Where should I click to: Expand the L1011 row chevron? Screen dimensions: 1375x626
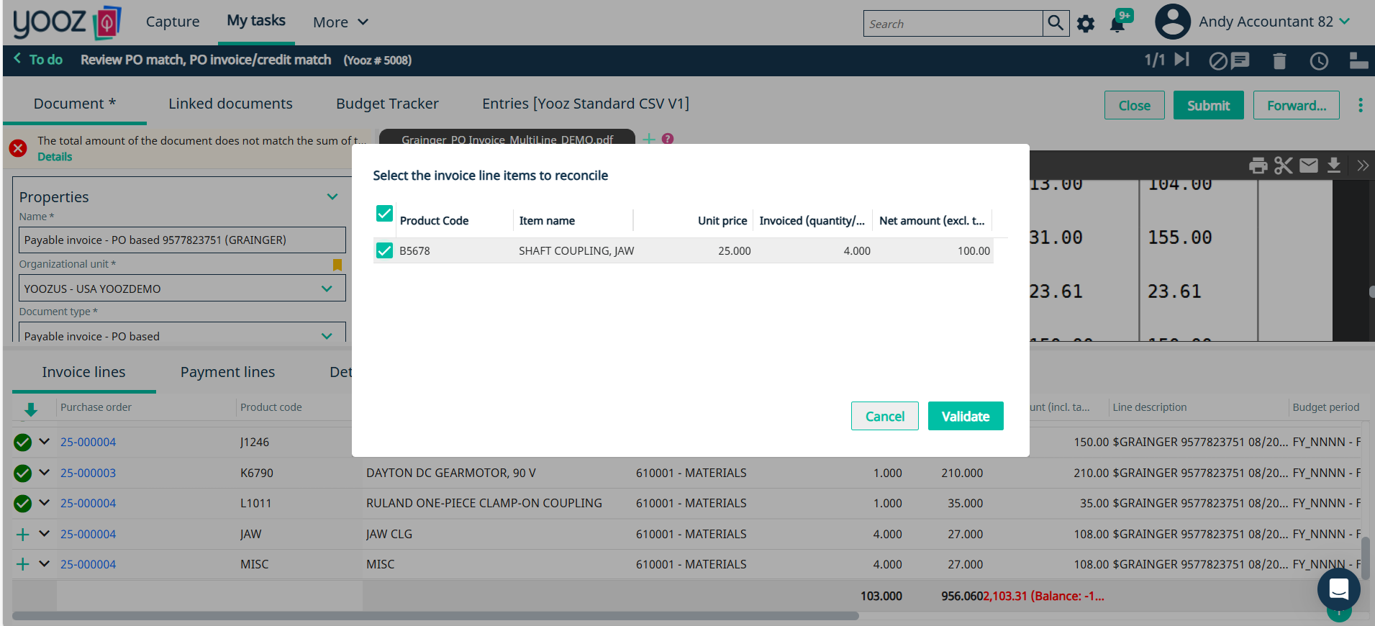click(45, 503)
